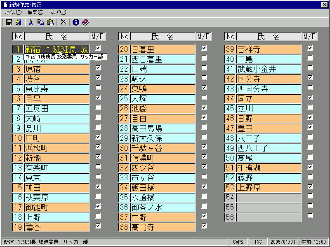Uncheck the M/F checkbox for 上野原
The width and height of the screenshot is (330, 247).
[310, 186]
